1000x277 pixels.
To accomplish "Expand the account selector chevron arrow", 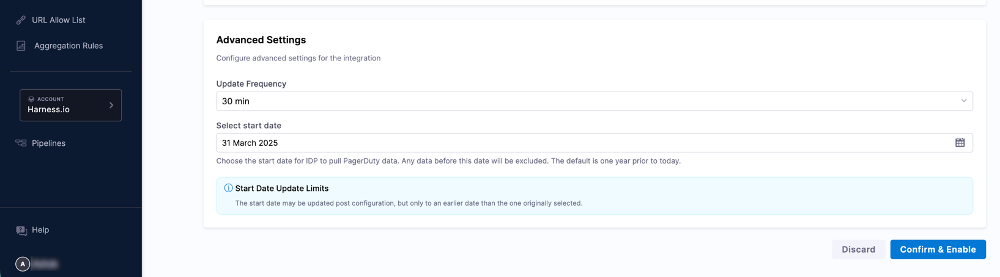I will [x=111, y=105].
